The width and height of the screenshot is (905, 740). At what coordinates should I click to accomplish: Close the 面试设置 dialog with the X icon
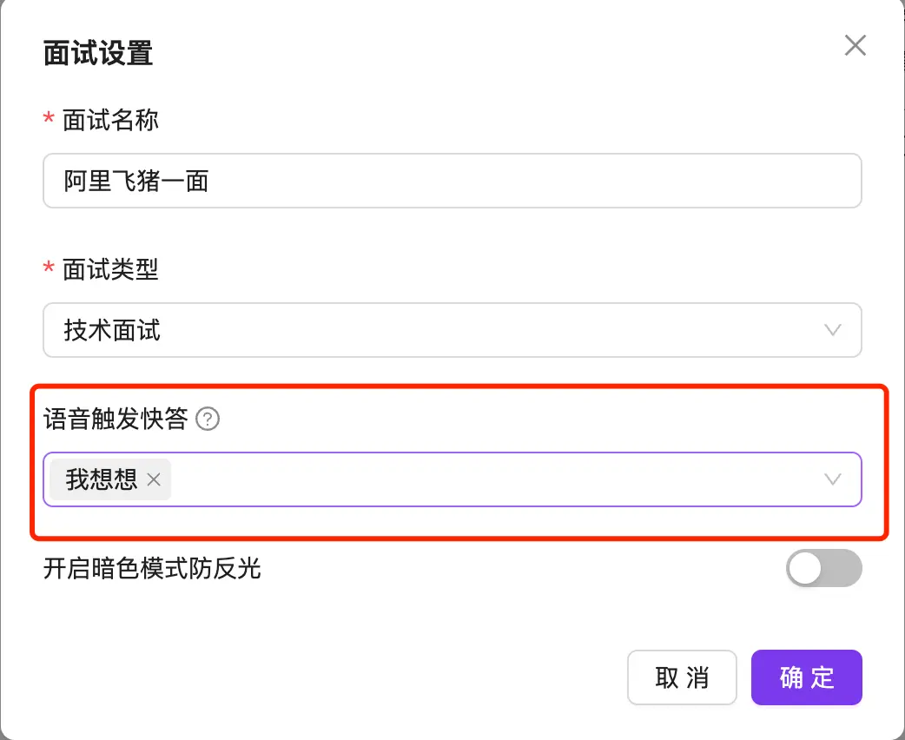tap(855, 46)
